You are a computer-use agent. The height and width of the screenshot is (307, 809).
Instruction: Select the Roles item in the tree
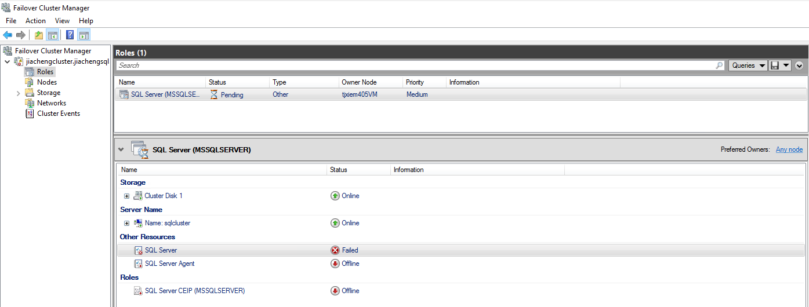(45, 72)
